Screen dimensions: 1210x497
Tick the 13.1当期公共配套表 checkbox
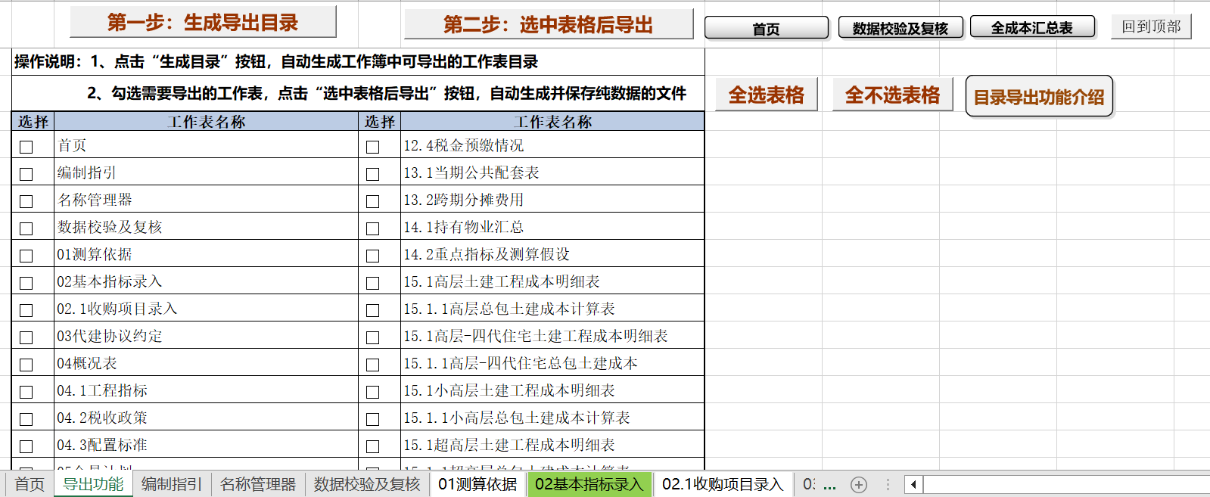(372, 174)
